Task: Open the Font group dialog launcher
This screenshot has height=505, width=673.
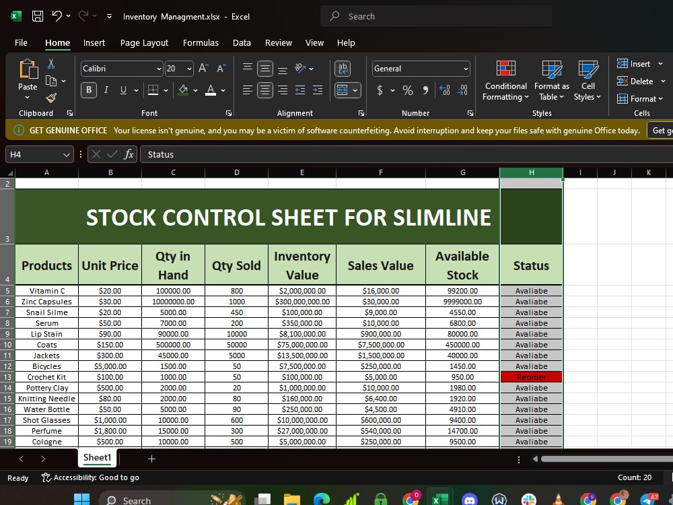Action: pyautogui.click(x=229, y=113)
